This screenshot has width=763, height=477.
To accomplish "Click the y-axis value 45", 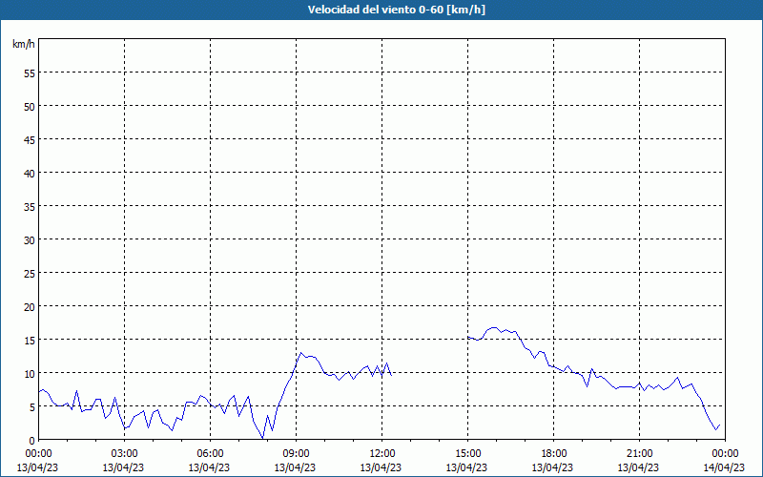I will tap(30, 139).
